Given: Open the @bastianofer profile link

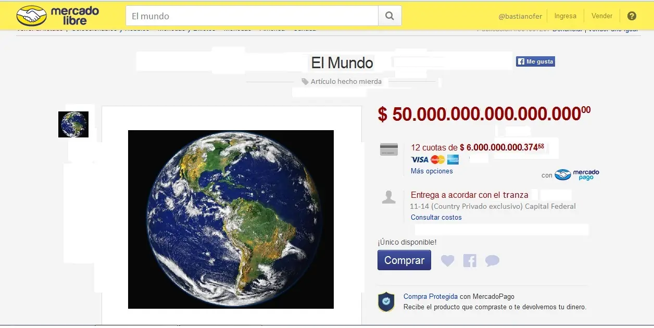Looking at the screenshot, I should [x=520, y=16].
